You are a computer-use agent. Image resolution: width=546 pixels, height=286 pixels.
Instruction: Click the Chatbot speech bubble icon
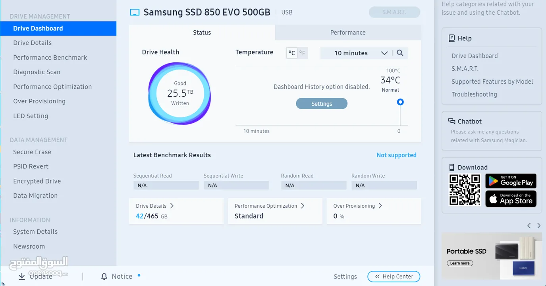451,121
